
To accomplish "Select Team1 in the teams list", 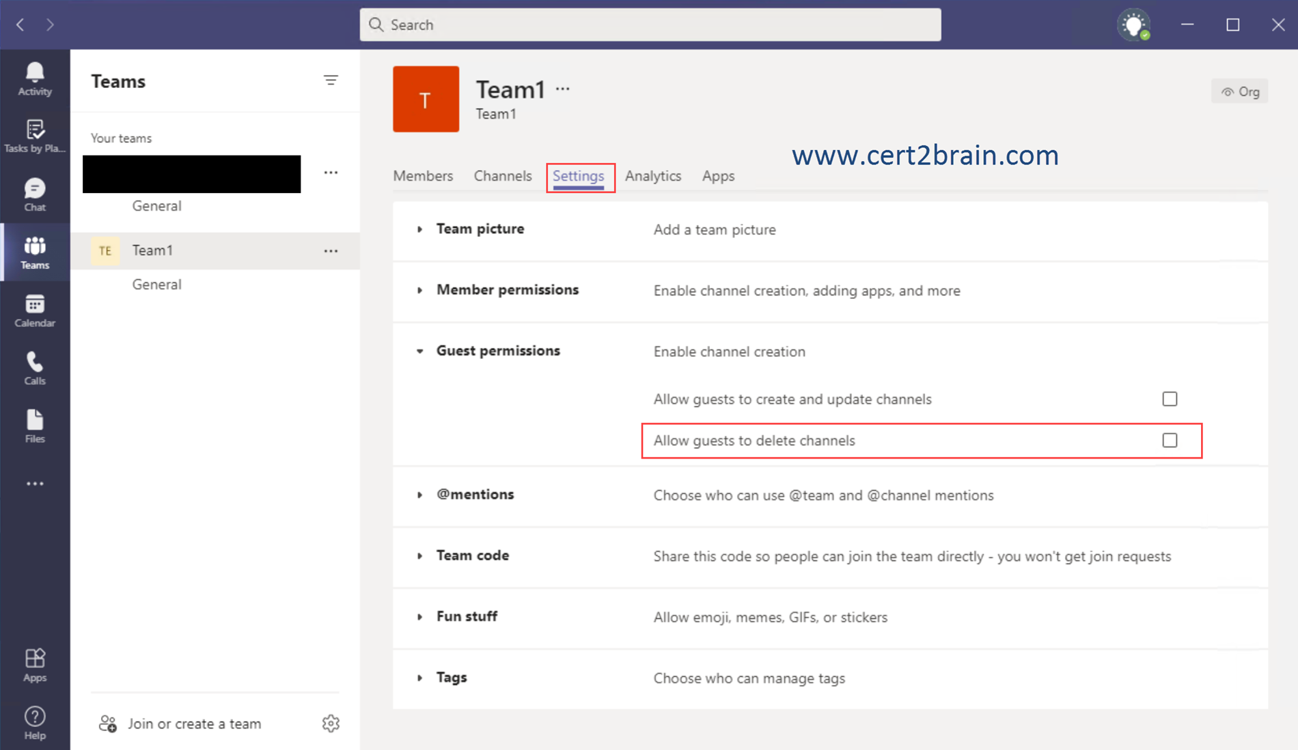I will point(215,250).
